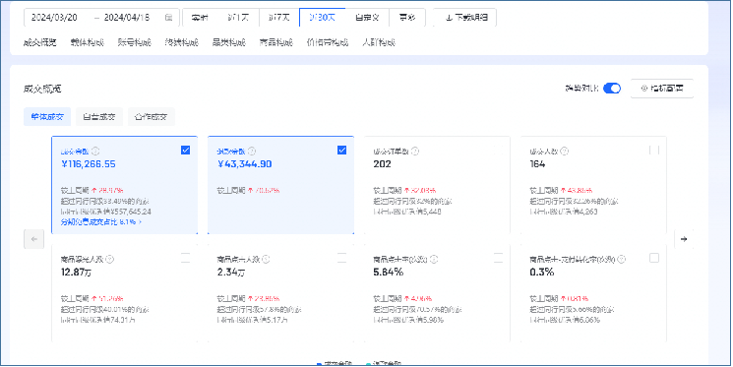Select the 自营成交 filter button
733x367 pixels.
tap(99, 116)
